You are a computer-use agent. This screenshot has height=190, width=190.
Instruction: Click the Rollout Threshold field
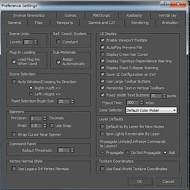pos(64,150)
